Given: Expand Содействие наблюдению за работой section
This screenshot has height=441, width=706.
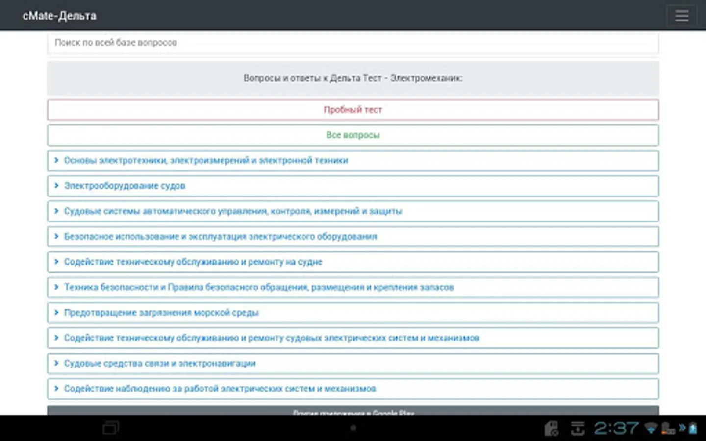Looking at the screenshot, I should 353,389.
